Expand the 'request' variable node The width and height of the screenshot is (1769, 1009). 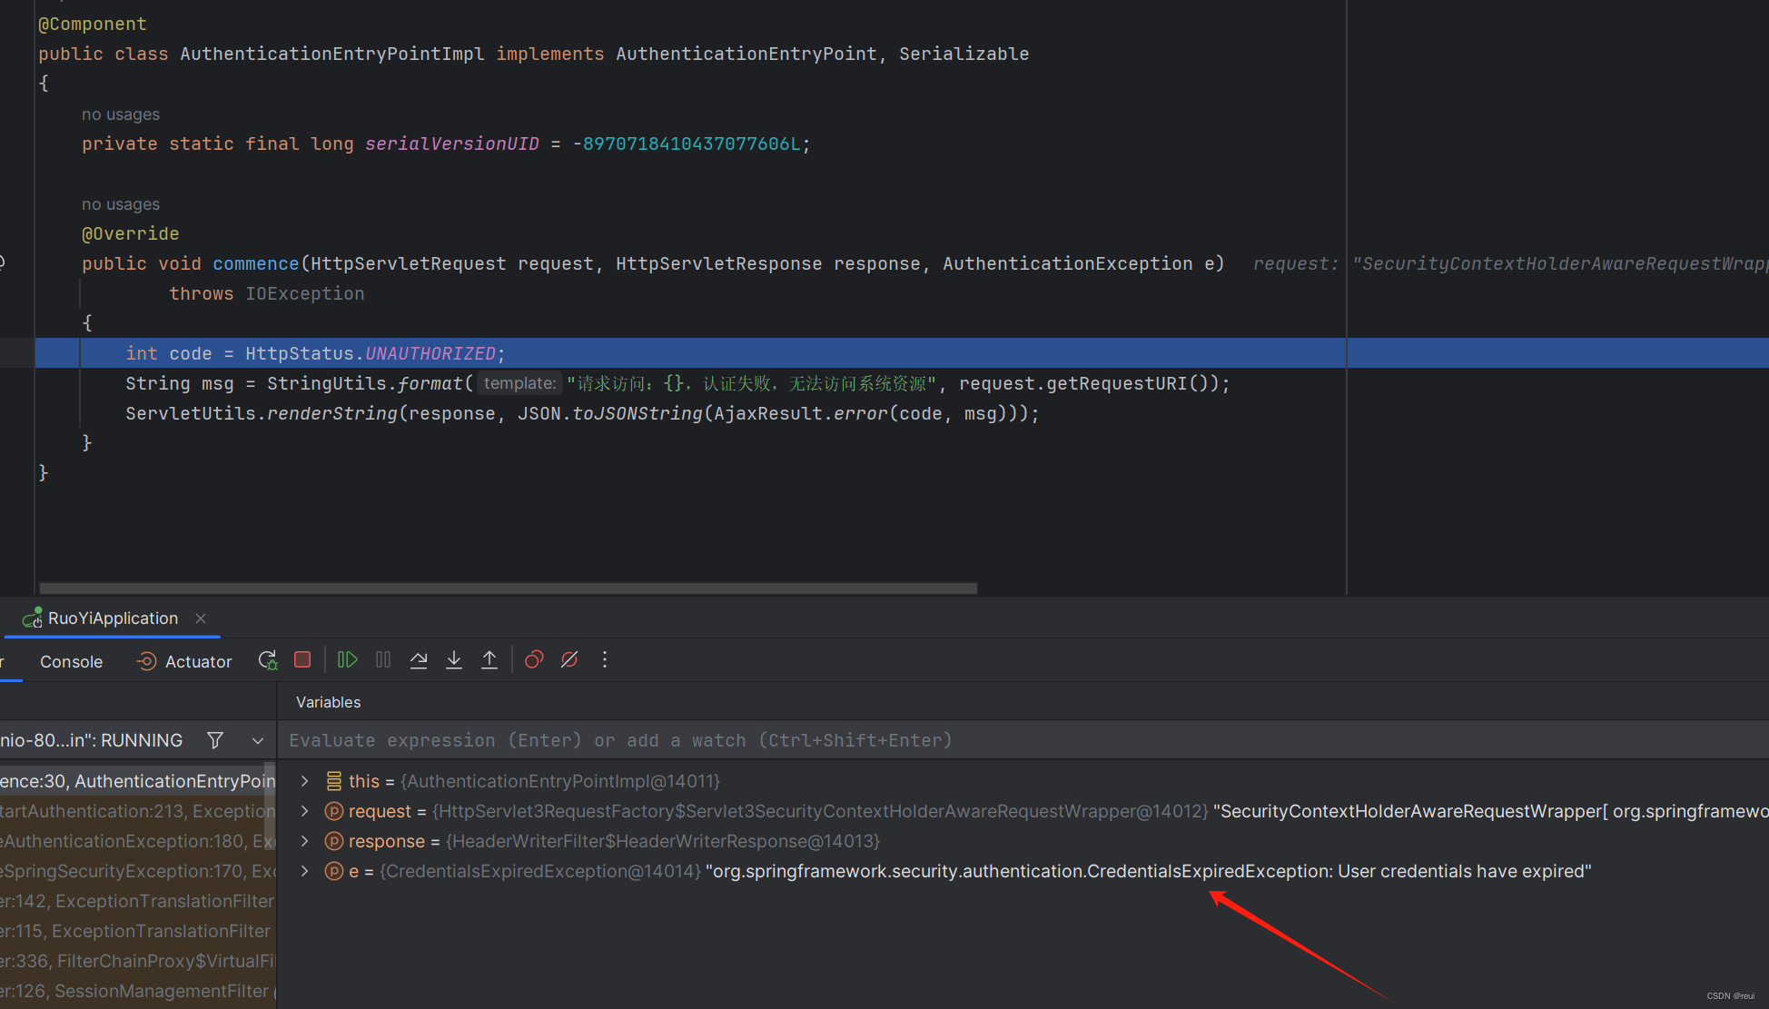click(x=305, y=811)
